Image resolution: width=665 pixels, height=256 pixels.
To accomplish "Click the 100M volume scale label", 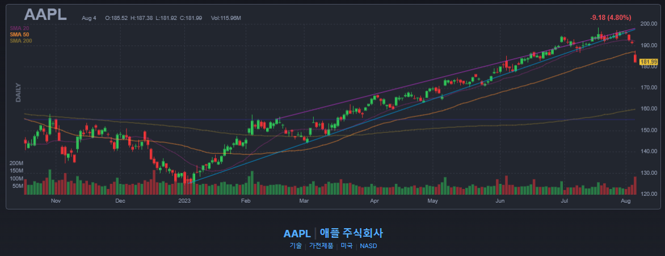I will (x=16, y=178).
